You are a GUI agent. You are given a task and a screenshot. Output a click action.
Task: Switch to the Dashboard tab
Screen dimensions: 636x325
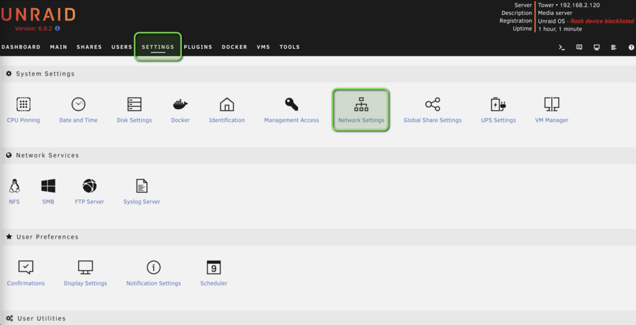pos(20,47)
